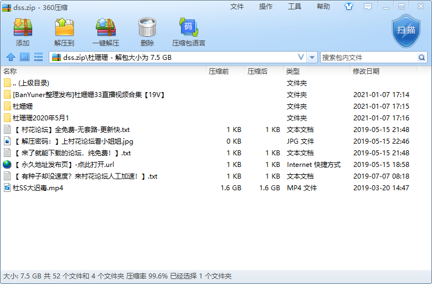This screenshot has height=284, width=432.
Task: Click the Internet 快捷方式 type cell
Action: (x=314, y=165)
